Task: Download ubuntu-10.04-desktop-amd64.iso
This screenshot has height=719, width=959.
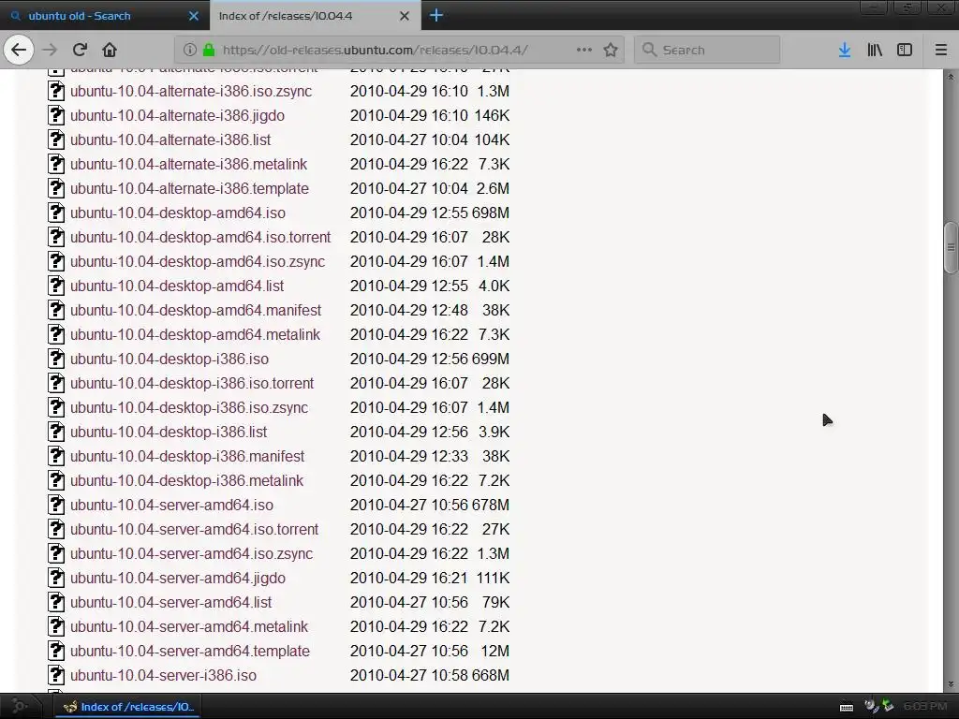Action: click(178, 213)
